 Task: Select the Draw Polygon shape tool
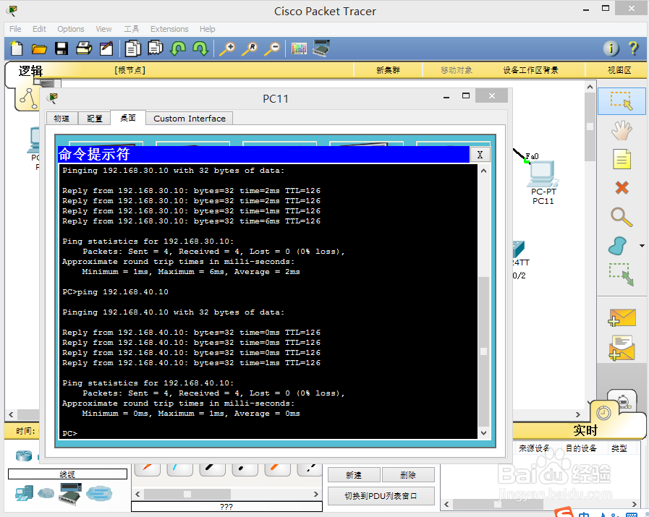click(x=618, y=246)
